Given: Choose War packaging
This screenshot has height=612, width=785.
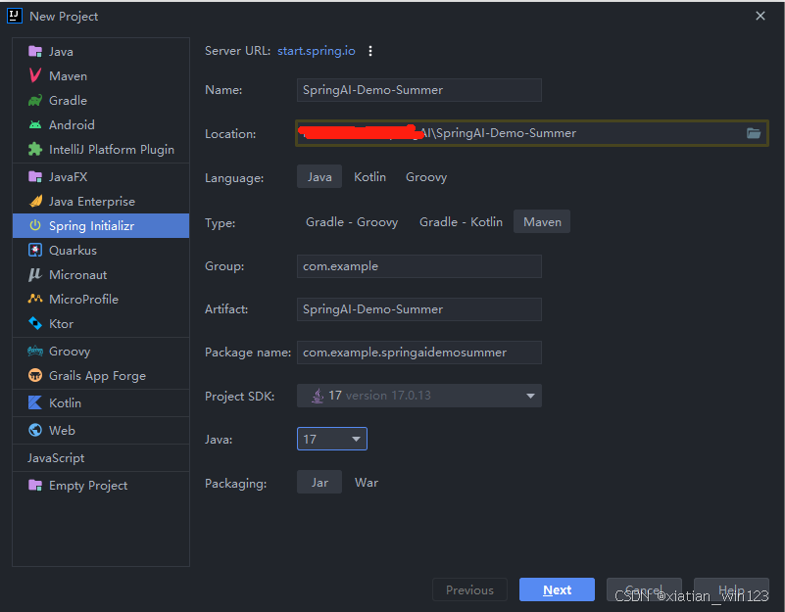Looking at the screenshot, I should click(366, 482).
